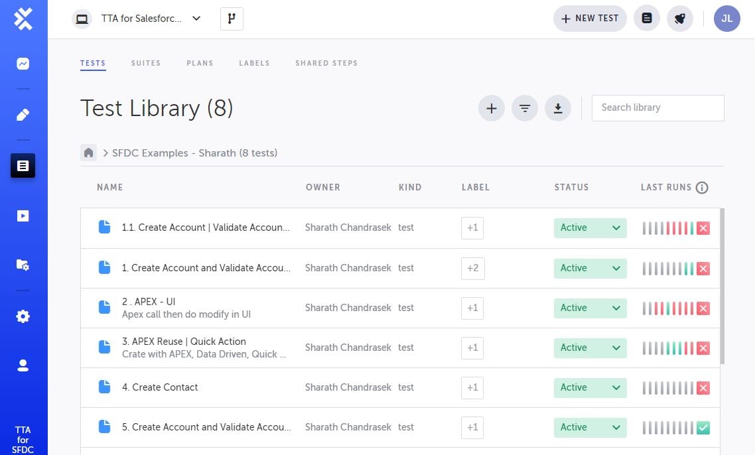Open the test runs play icon in sidebar
This screenshot has height=455, width=755.
23,216
